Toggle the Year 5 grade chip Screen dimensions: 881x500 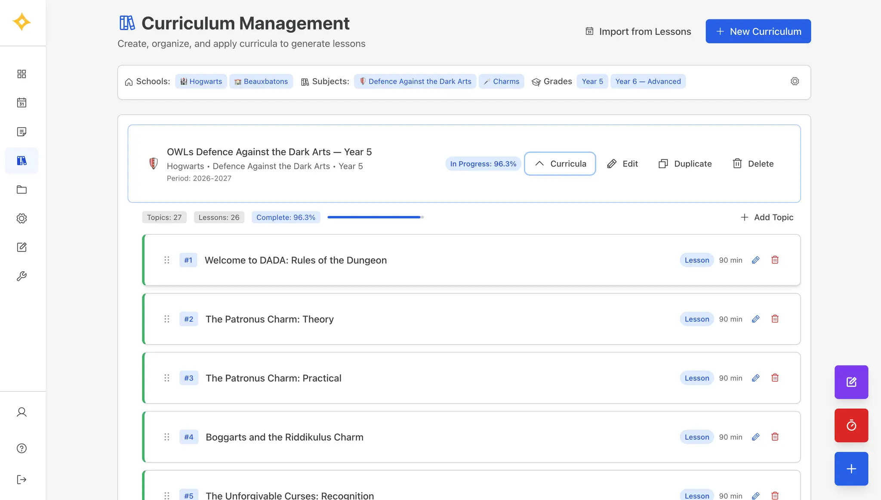click(592, 81)
